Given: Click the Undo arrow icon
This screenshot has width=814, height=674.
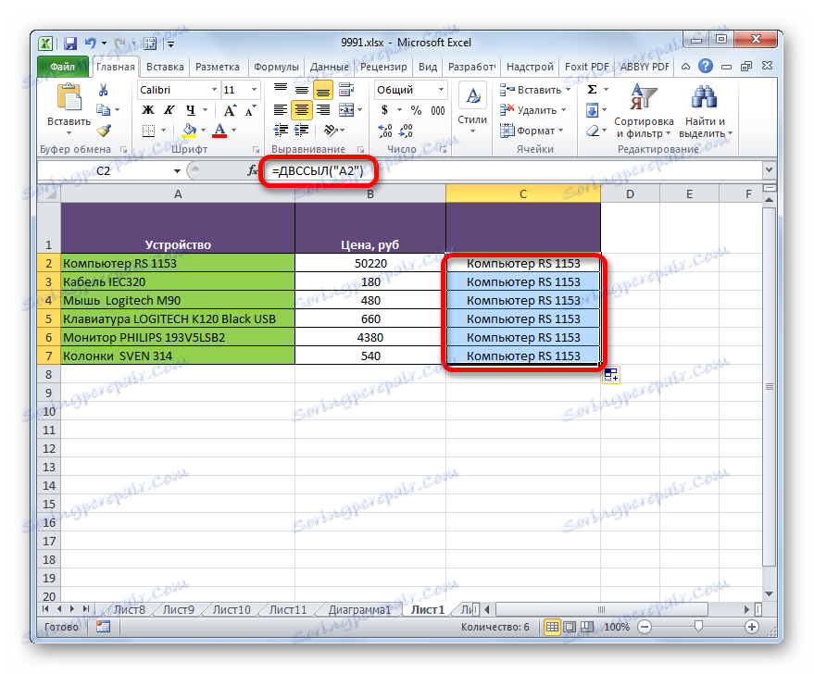Looking at the screenshot, I should tap(91, 44).
